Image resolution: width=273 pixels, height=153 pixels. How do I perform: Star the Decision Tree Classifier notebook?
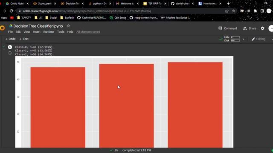point(68,26)
